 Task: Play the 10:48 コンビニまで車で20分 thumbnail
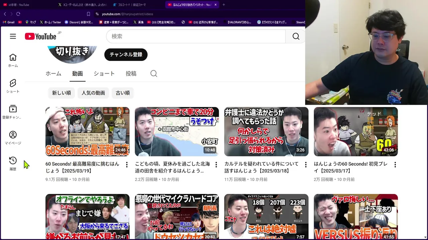coord(177,131)
